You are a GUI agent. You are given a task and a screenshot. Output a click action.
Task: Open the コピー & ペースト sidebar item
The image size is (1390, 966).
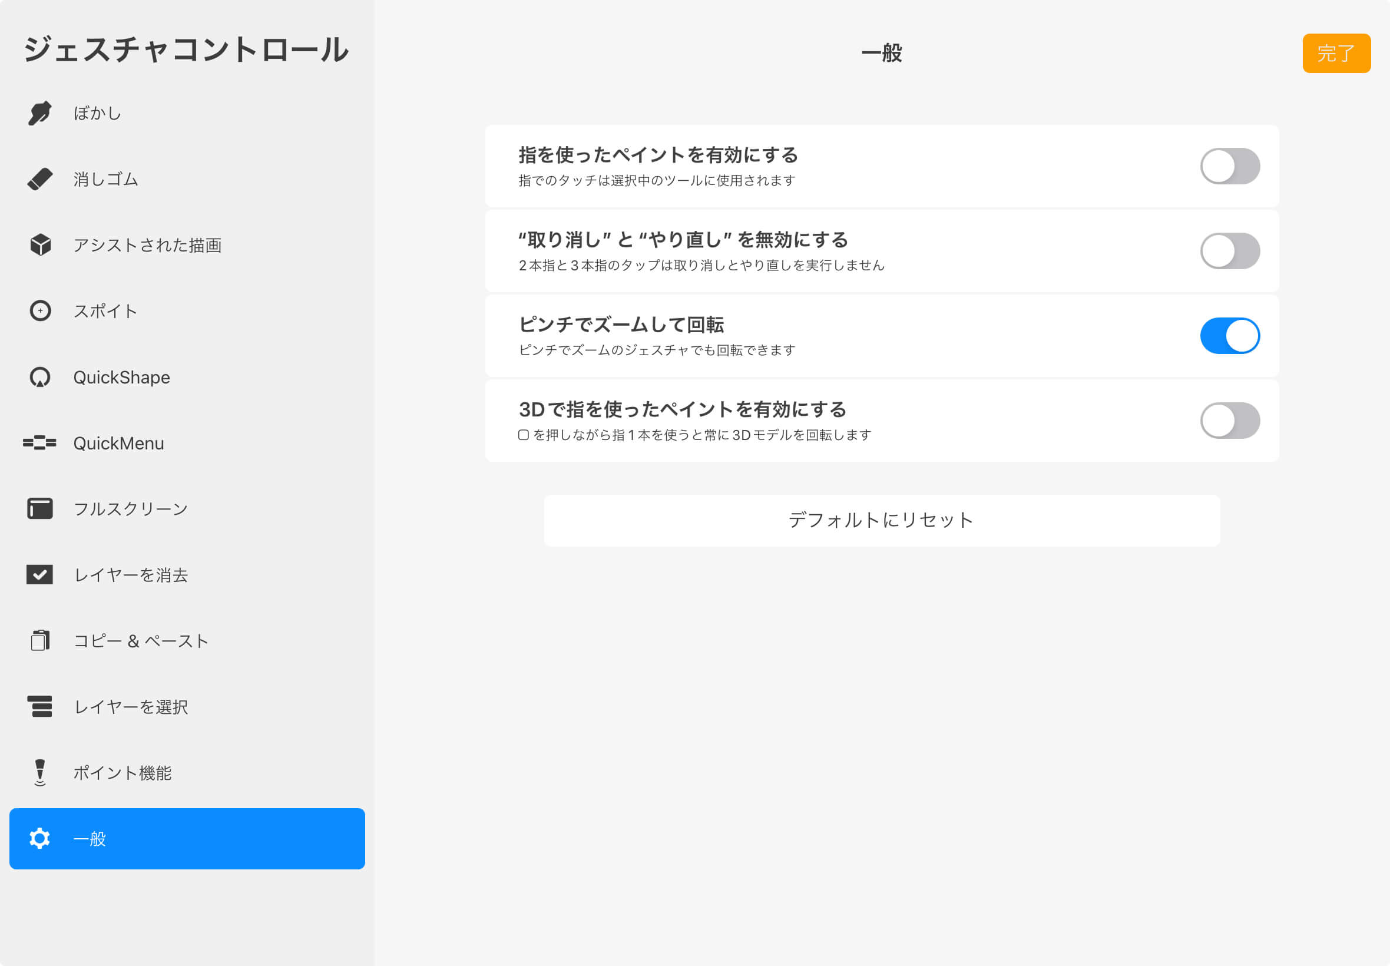(x=140, y=641)
